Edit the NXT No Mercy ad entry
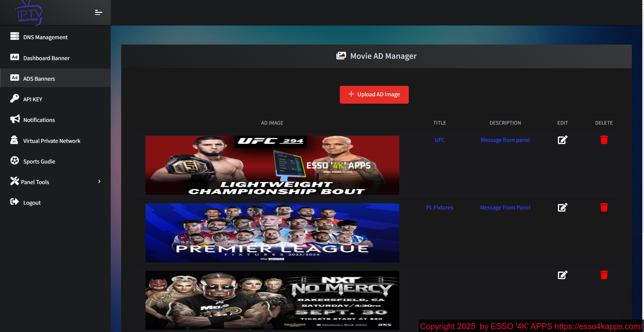644x332 pixels. (562, 275)
